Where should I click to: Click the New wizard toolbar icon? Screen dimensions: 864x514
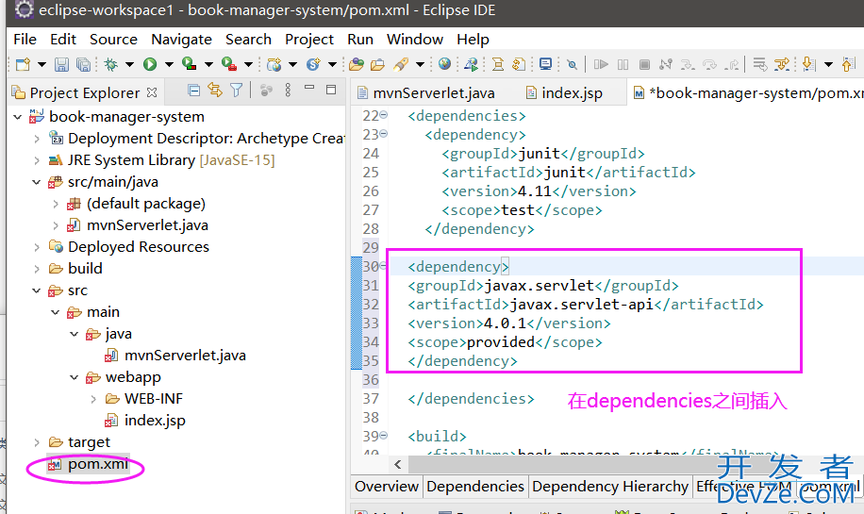24,64
